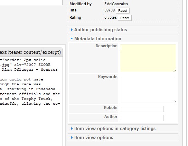188x146 pixels.
Task: Click the editor line 'rcement officials and the'
Action: click(30, 94)
